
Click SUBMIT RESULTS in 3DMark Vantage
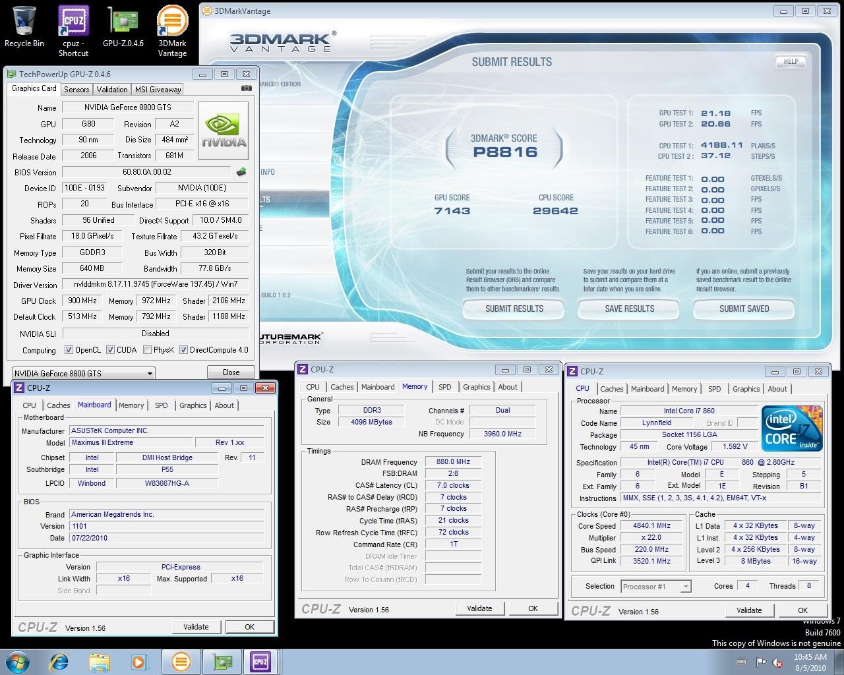tap(514, 308)
